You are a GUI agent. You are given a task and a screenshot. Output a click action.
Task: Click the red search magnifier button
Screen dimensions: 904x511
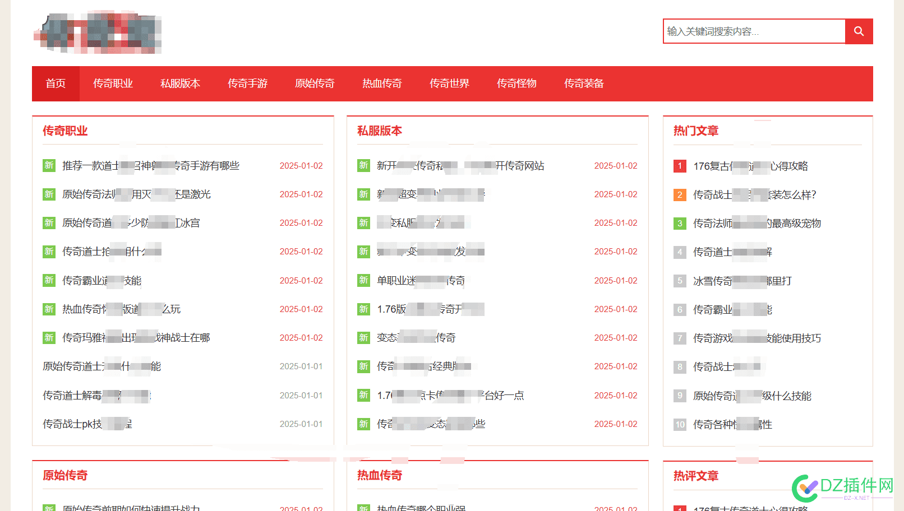tap(859, 31)
